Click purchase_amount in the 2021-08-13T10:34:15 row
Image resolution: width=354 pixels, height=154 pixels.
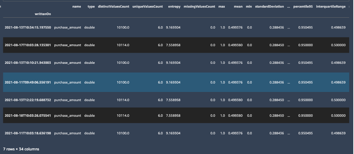(67, 27)
